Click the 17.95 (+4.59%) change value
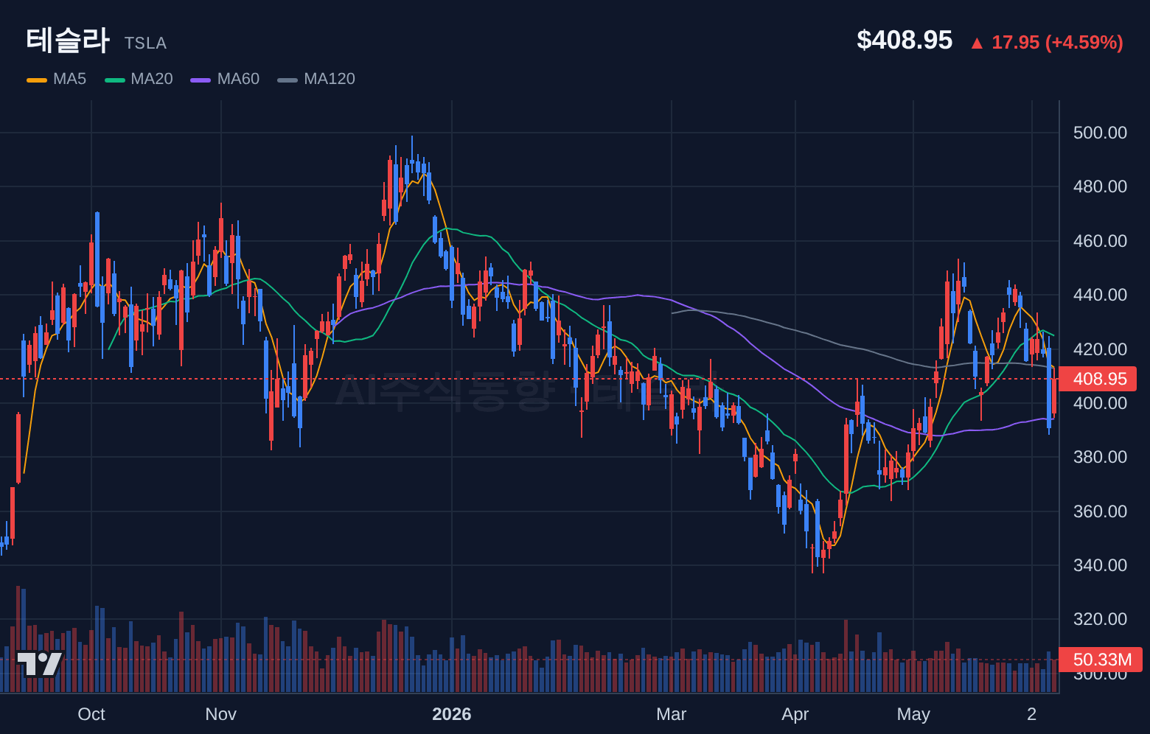Image resolution: width=1150 pixels, height=734 pixels. (1057, 43)
